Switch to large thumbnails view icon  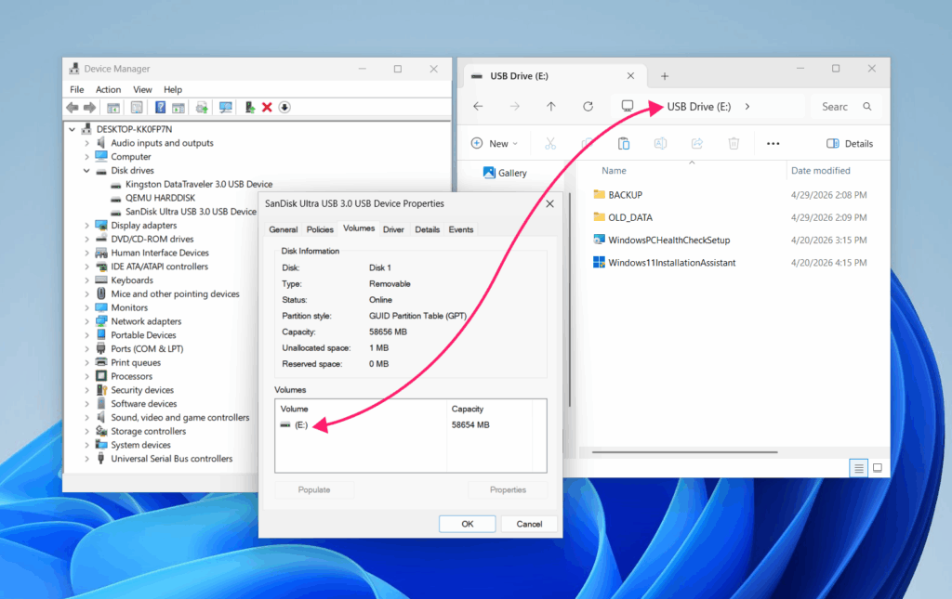click(878, 468)
